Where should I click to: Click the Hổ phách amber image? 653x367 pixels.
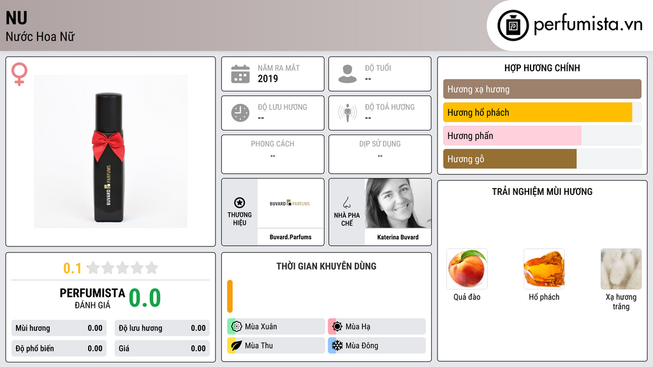tap(544, 269)
